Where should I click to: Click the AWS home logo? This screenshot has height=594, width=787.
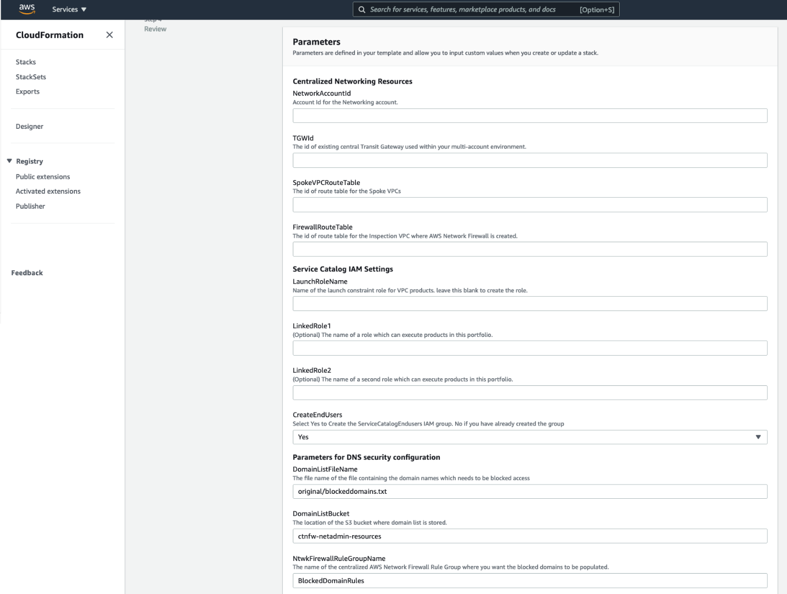26,8
